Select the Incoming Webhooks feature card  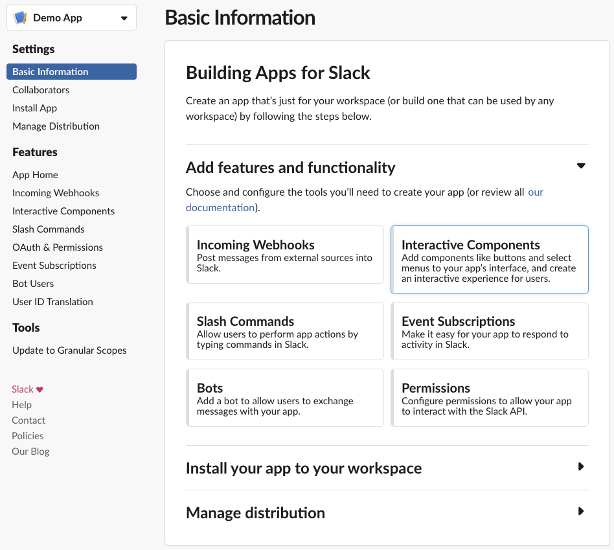coord(285,255)
